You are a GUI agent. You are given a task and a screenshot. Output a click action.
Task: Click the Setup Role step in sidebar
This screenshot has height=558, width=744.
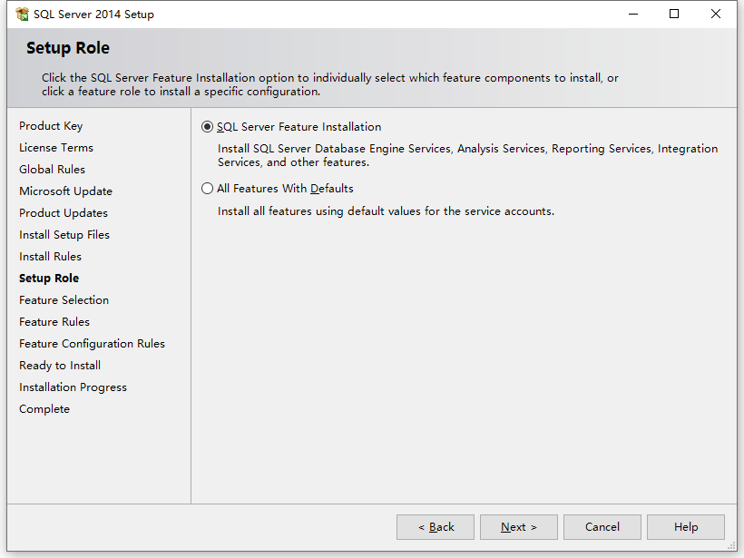49,278
